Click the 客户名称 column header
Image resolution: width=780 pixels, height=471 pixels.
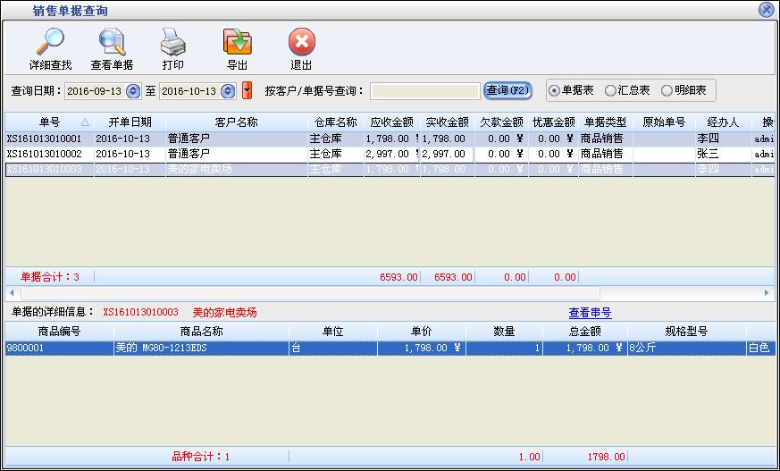click(237, 122)
